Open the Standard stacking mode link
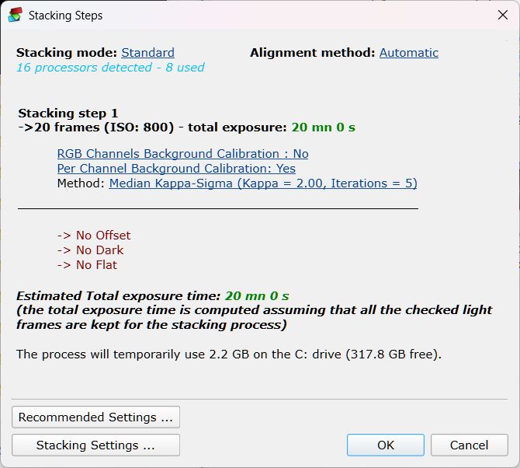Screen dimensions: 520x468 (147, 53)
